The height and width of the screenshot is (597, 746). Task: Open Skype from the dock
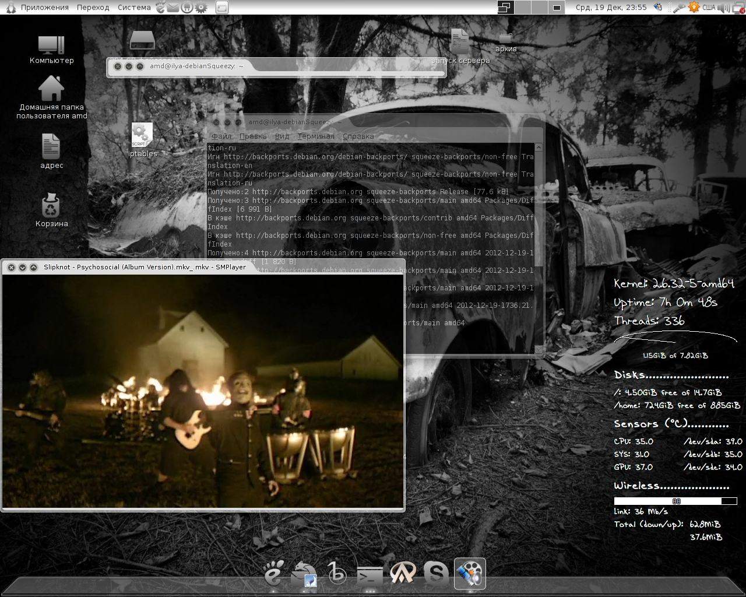tap(435, 574)
